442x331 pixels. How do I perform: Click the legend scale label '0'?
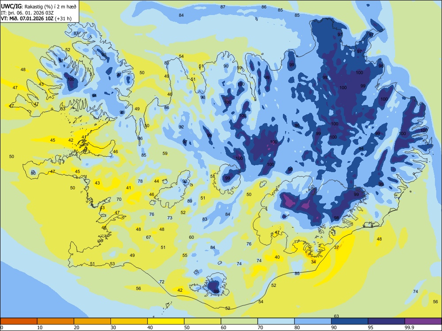[2, 327]
